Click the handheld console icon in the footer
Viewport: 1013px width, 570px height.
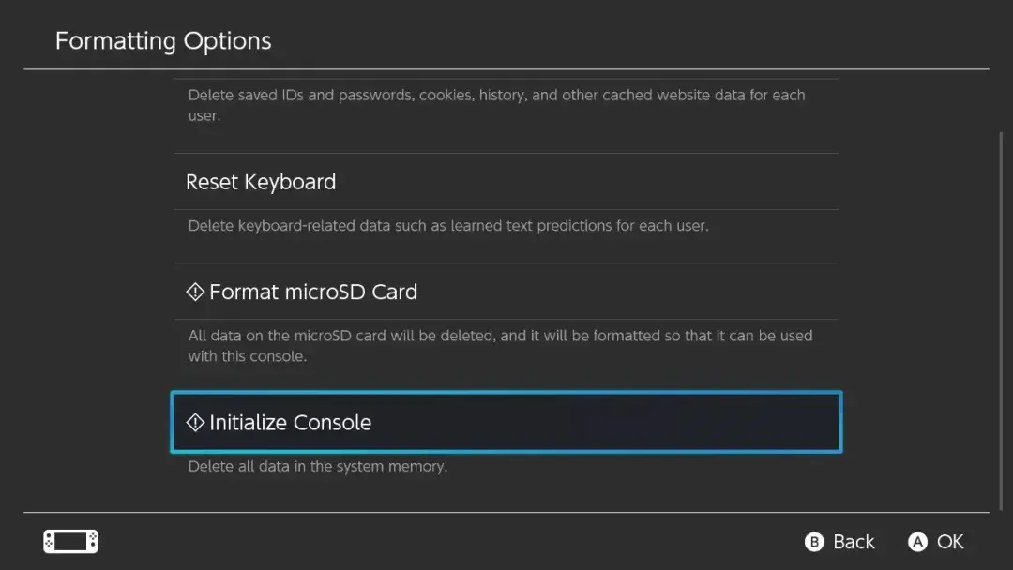(x=70, y=542)
